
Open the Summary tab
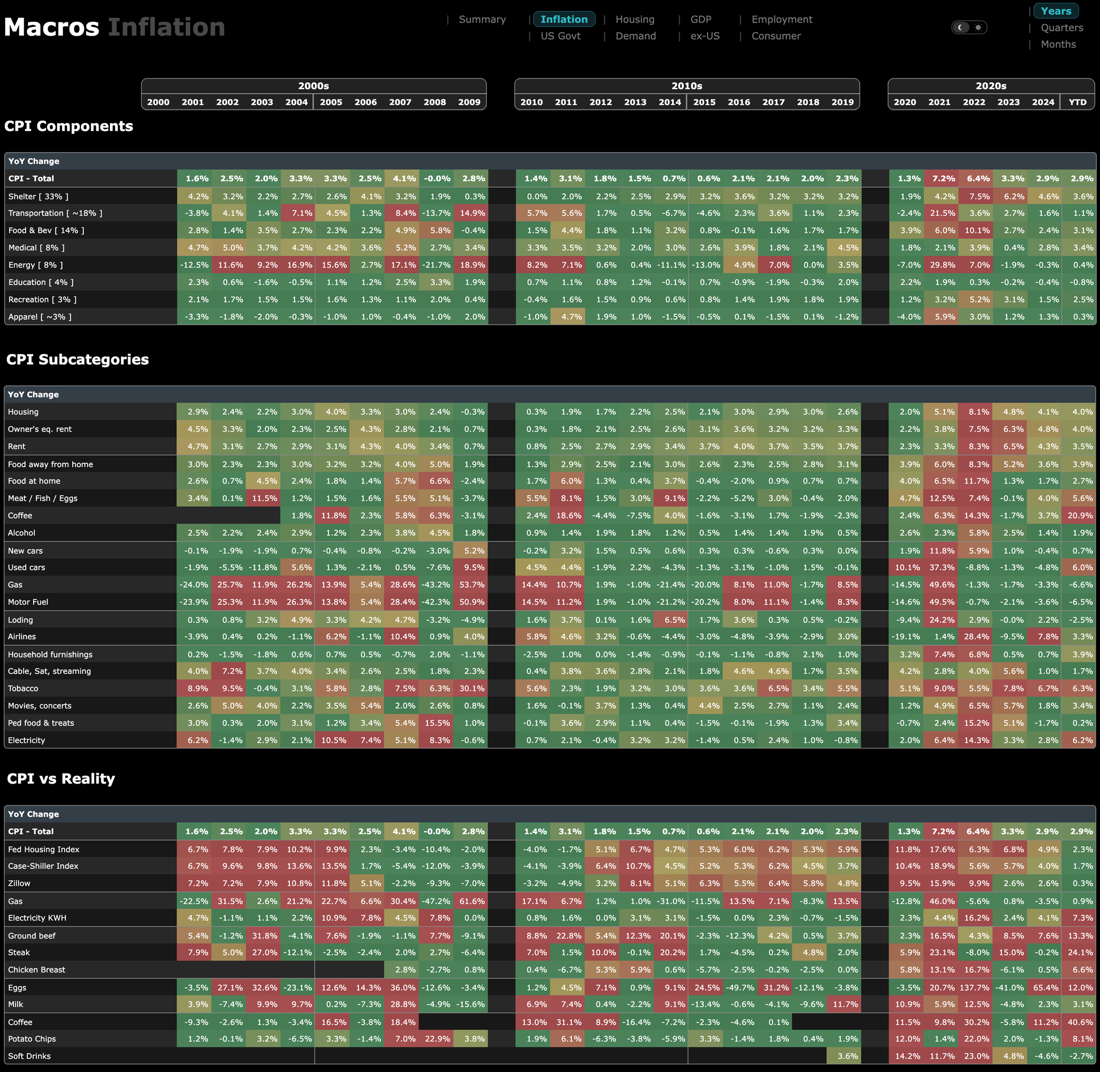tap(482, 19)
